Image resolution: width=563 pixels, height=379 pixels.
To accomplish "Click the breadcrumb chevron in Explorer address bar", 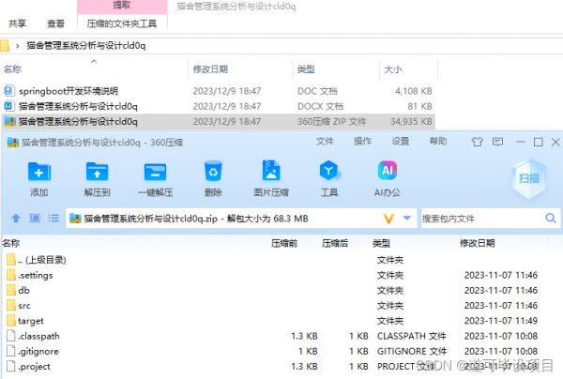I will 17,46.
